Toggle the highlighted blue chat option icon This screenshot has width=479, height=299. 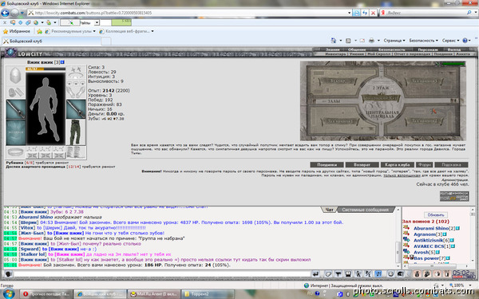click(x=378, y=274)
